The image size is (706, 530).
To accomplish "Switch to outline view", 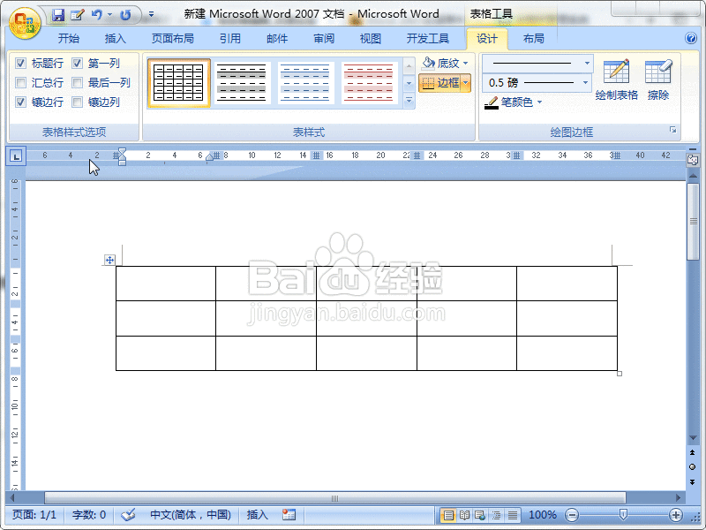I will (x=496, y=515).
